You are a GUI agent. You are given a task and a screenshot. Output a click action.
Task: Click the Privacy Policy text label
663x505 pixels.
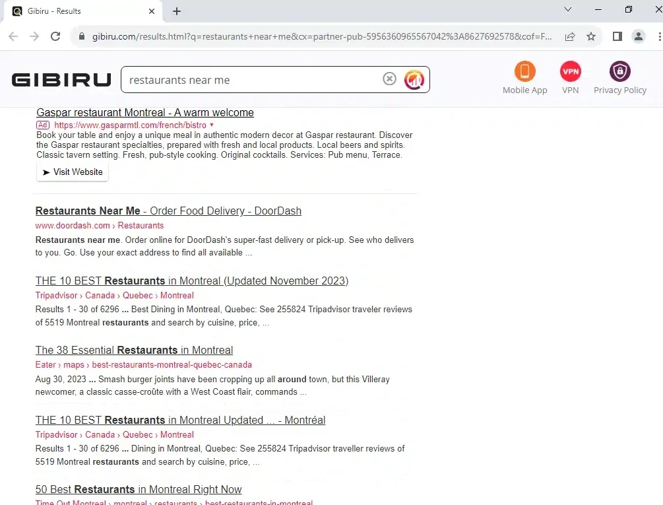pos(620,90)
